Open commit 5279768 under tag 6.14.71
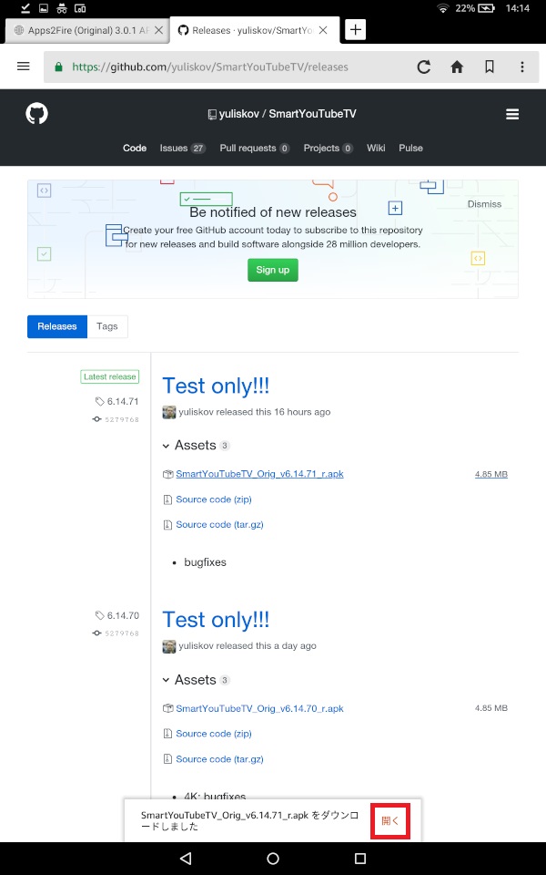546x875 pixels. point(116,419)
